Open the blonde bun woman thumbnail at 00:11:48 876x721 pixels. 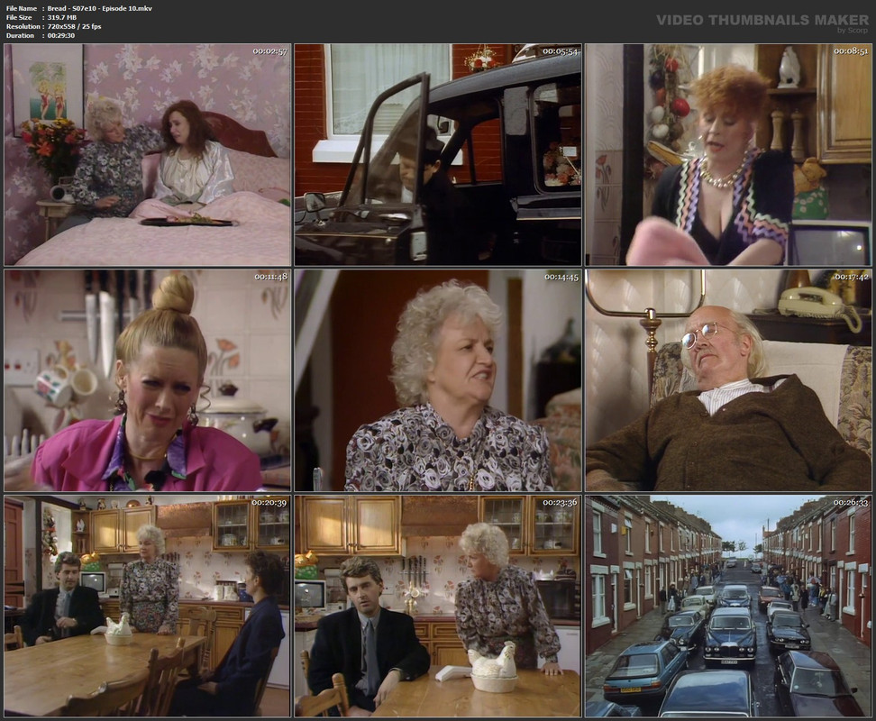point(148,380)
